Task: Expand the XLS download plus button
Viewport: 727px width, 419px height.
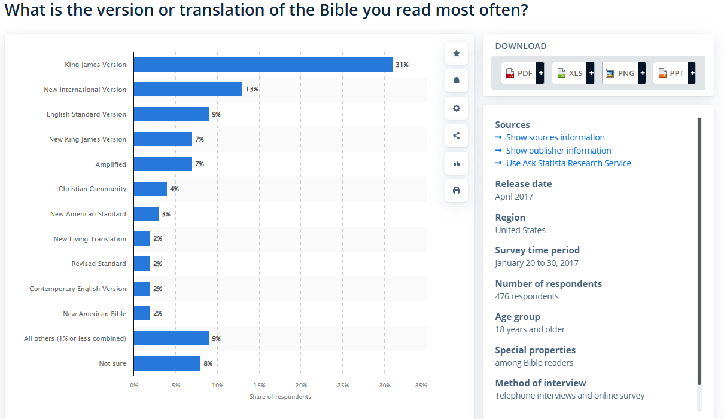Action: coord(591,73)
